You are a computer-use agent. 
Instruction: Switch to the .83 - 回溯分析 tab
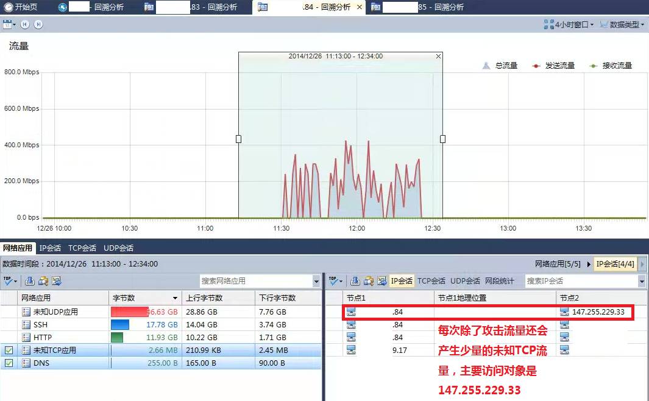[x=191, y=7]
